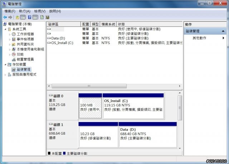Expand the 工作排程器 node

click(10, 34)
